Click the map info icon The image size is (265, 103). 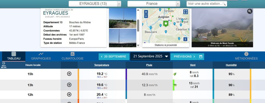click(185, 39)
